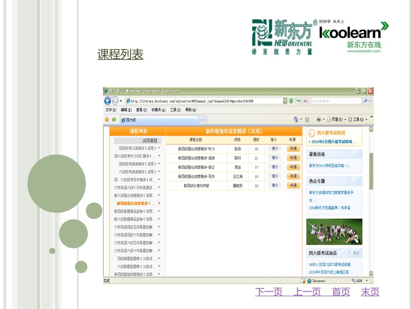Viewport: 412px width, 309px height.
Task: Click the New Tab button
Action: (x=203, y=120)
